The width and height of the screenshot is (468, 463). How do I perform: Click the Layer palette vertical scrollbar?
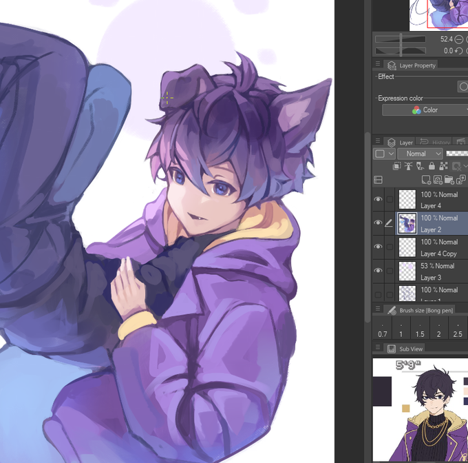(x=368, y=227)
